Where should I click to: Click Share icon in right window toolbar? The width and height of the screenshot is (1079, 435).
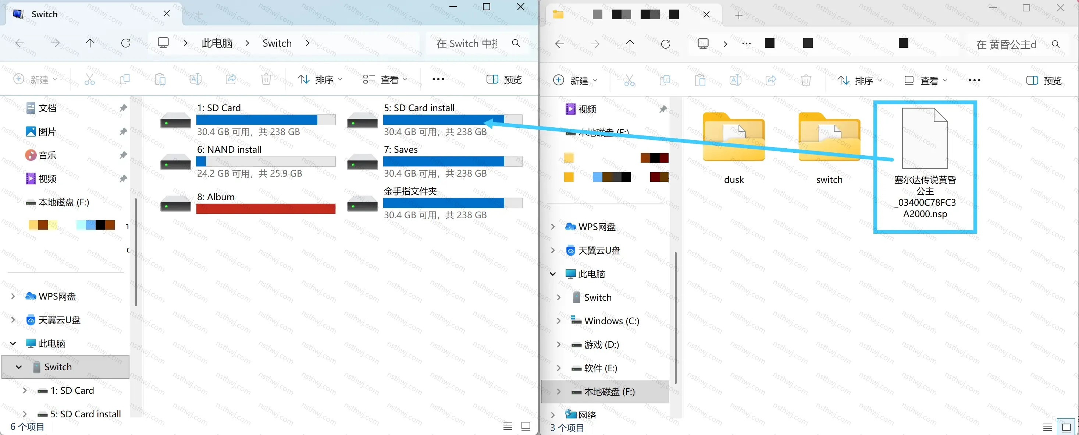[771, 81]
